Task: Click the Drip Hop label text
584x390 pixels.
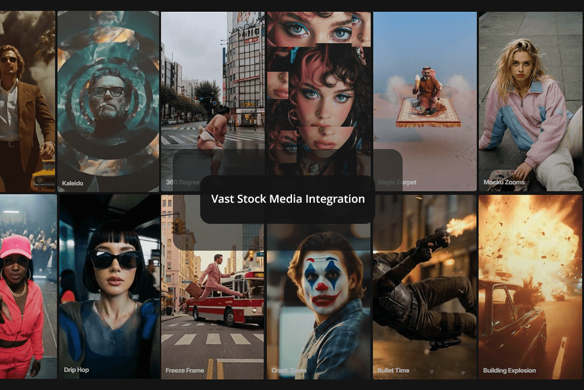Action: click(x=76, y=370)
